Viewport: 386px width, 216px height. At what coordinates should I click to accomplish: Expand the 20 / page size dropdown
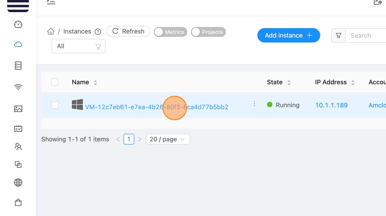click(167, 139)
